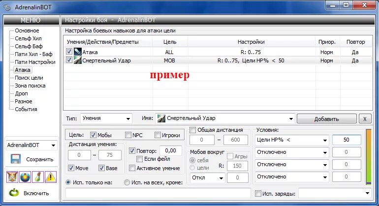Click the green power icon beside Включить
This screenshot has width=379, height=206.
tap(14, 193)
